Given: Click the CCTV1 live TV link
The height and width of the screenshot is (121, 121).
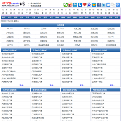Looking at the screenshot, I should (x=10, y=29).
